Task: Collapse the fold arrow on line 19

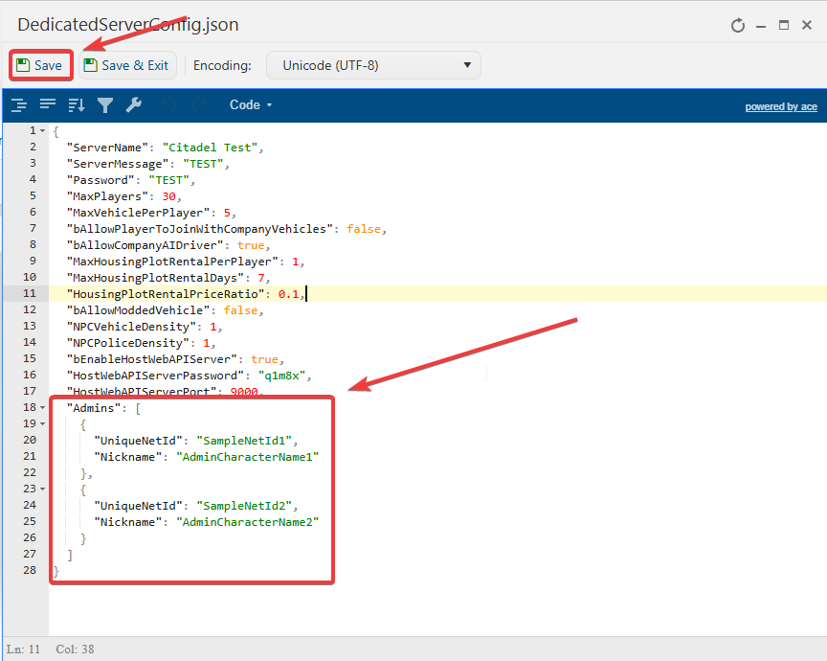Action: click(x=43, y=424)
